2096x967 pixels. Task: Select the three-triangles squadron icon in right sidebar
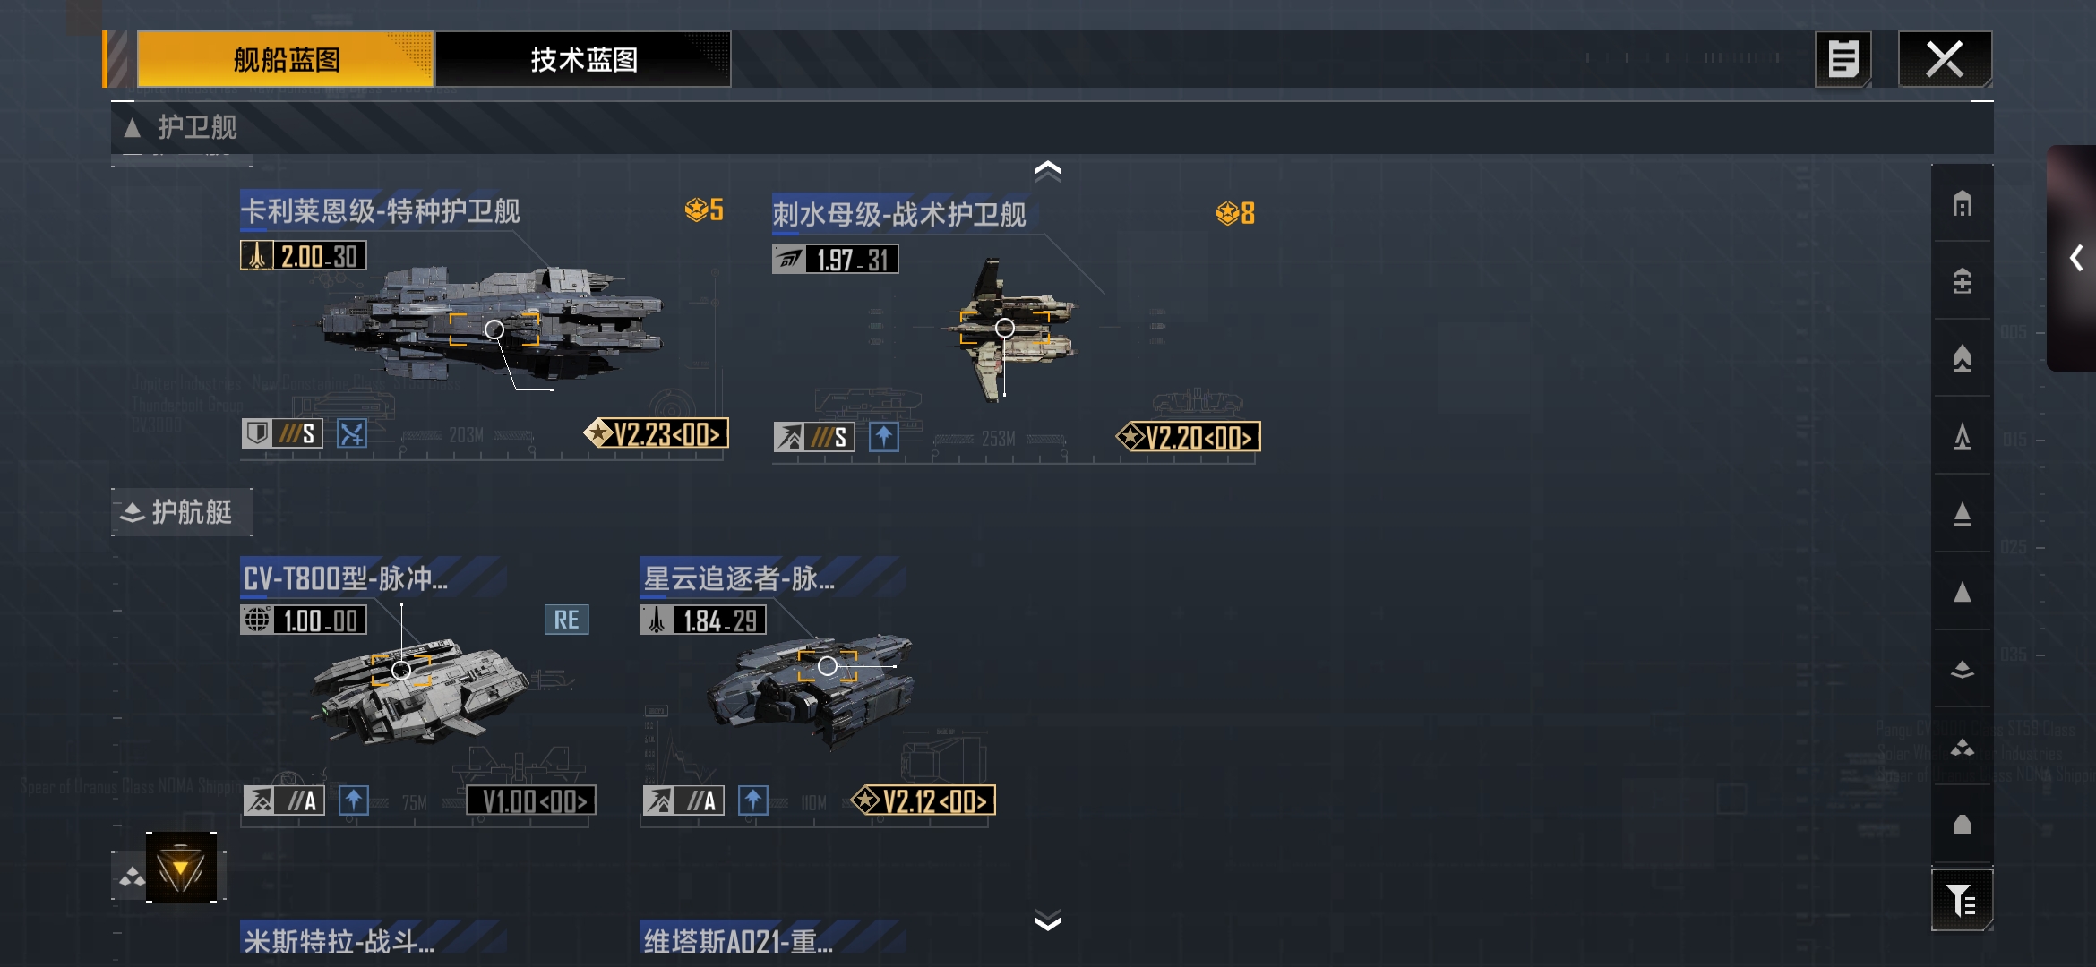point(1963,747)
